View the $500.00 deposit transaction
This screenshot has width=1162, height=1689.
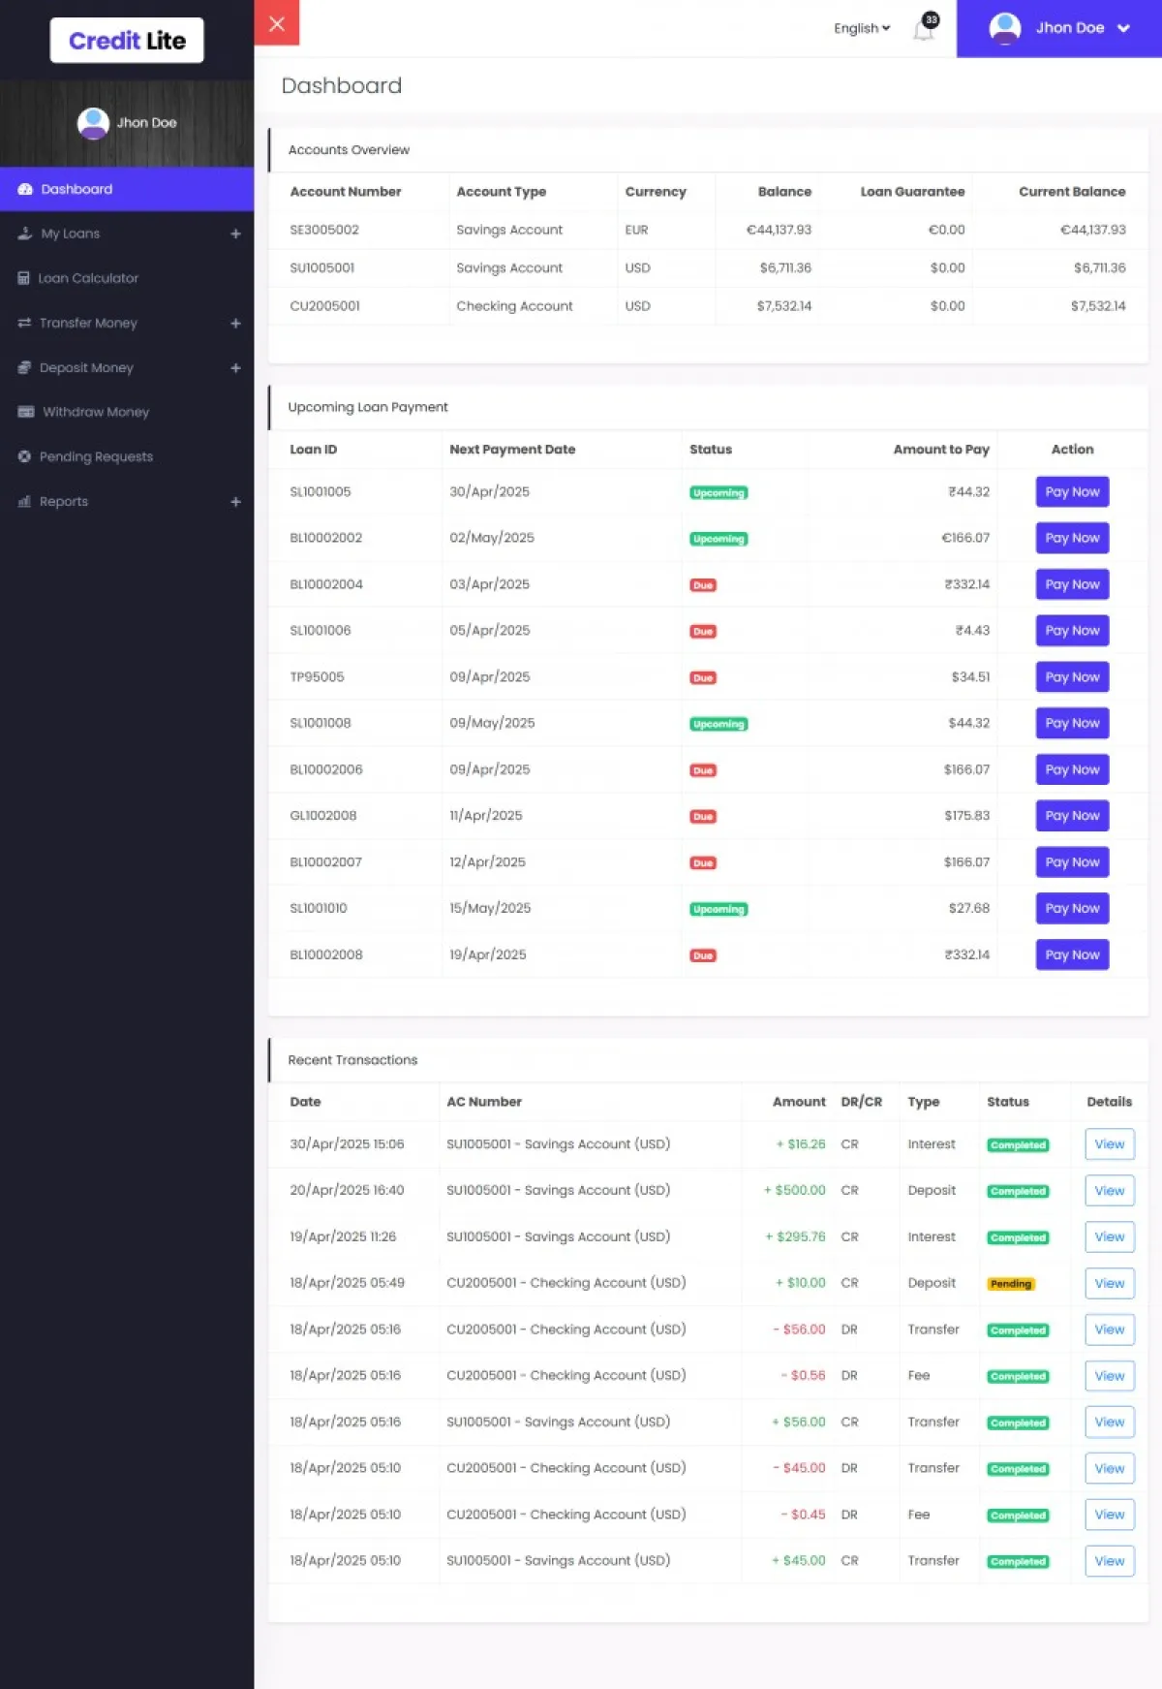[x=1110, y=1191]
